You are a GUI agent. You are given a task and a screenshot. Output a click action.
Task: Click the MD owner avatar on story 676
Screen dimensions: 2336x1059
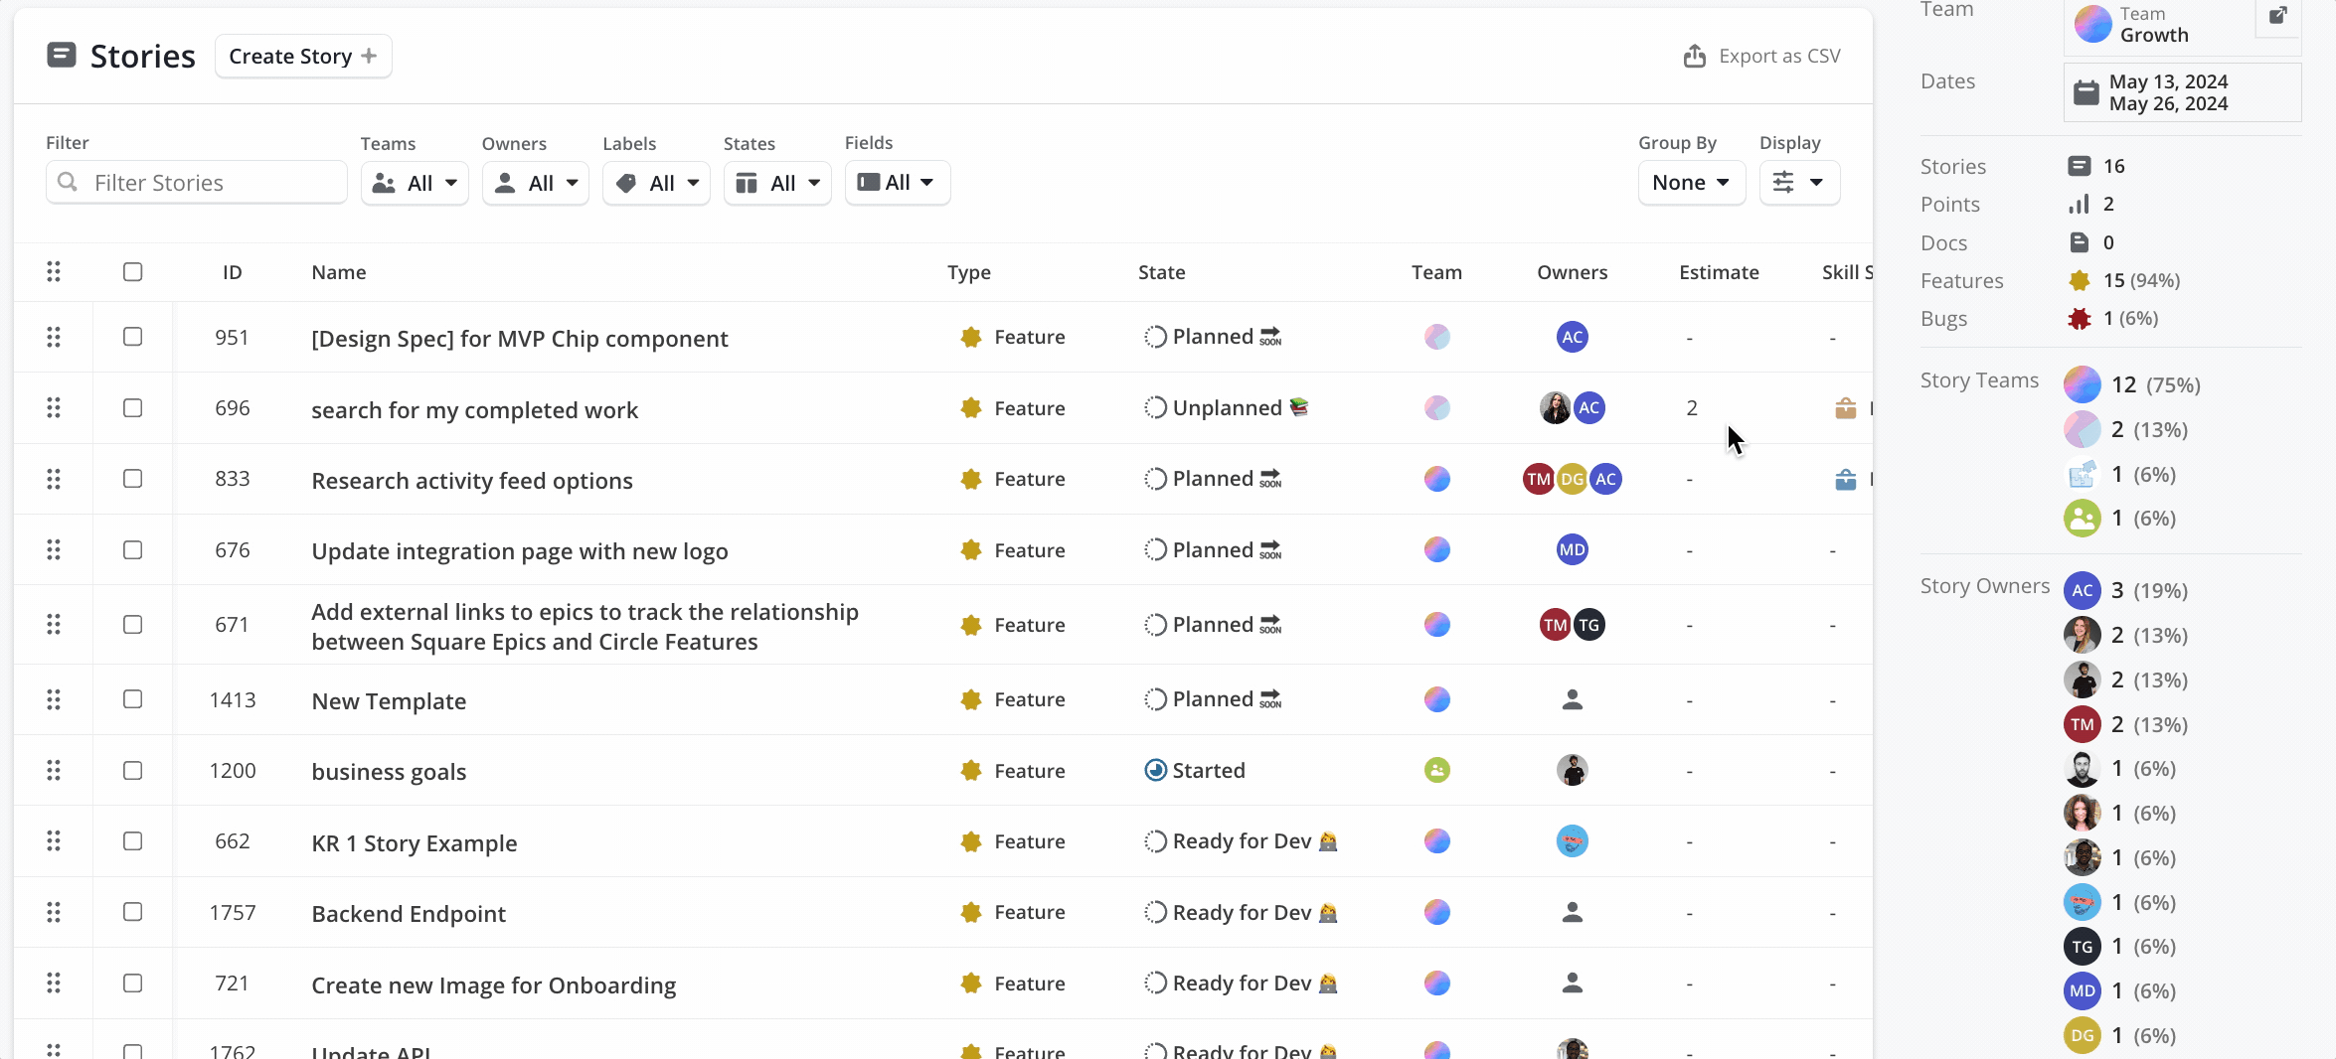click(x=1572, y=550)
